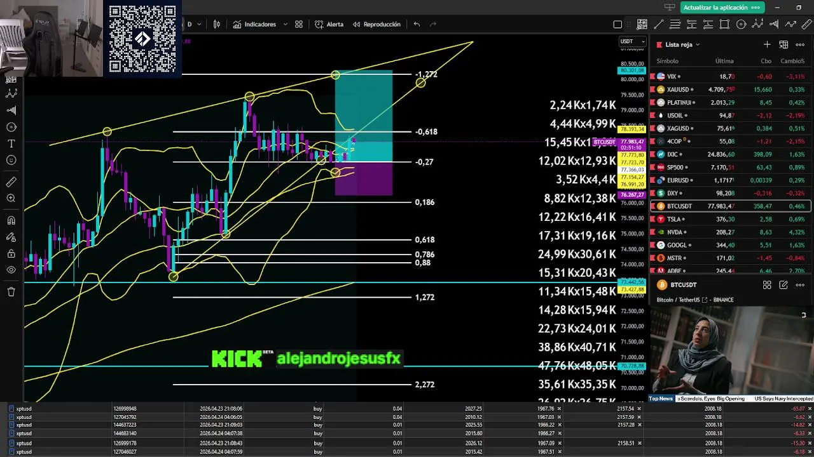Toggle the red flag on the EURUSD row
Viewport: 814px width, 457px height.
click(652, 180)
